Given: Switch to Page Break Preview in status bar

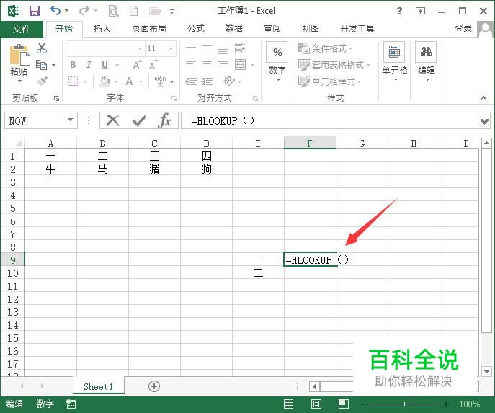Looking at the screenshot, I should (344, 404).
